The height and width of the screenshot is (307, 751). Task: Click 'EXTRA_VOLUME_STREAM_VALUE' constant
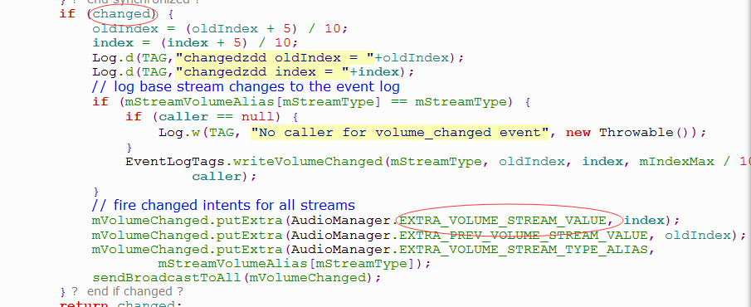[503, 221]
